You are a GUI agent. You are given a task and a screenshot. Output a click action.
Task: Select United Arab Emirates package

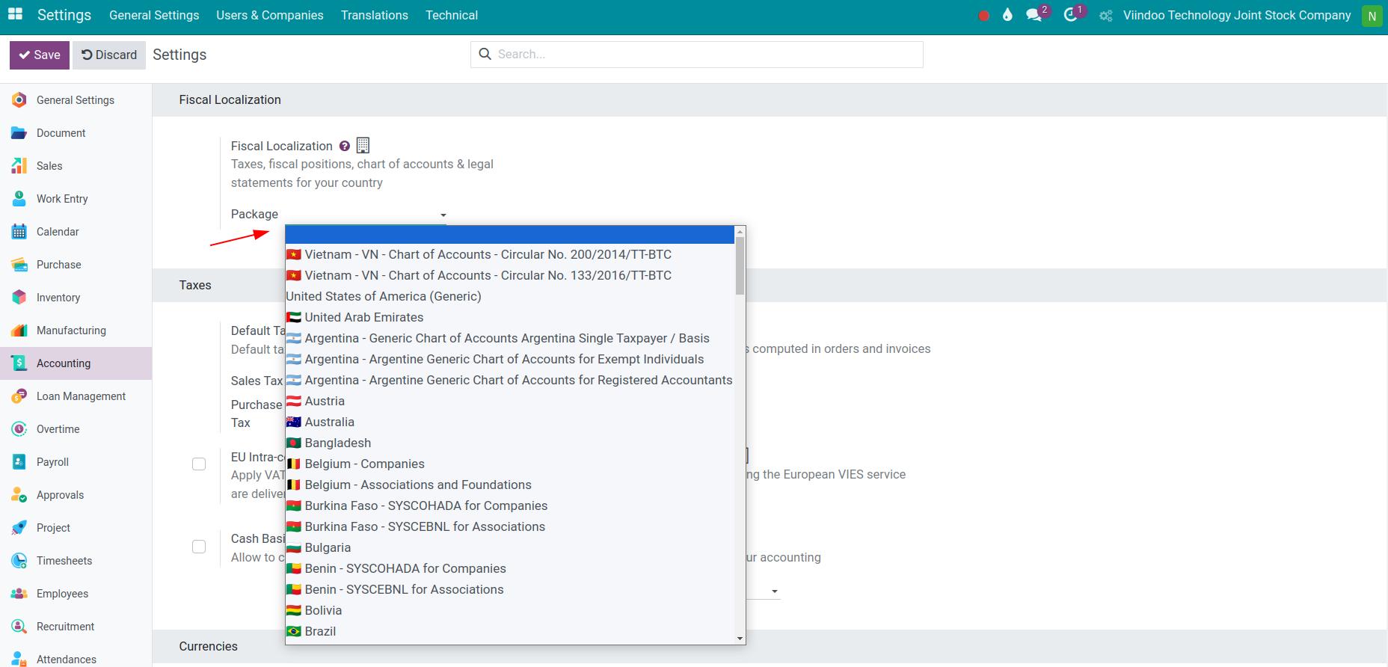(x=510, y=317)
